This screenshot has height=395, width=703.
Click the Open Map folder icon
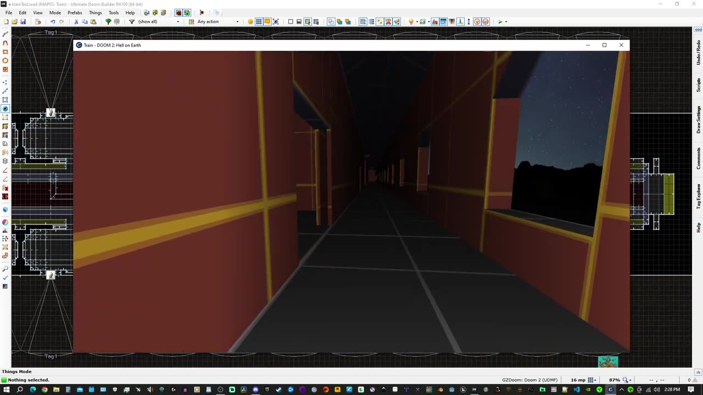tap(14, 21)
